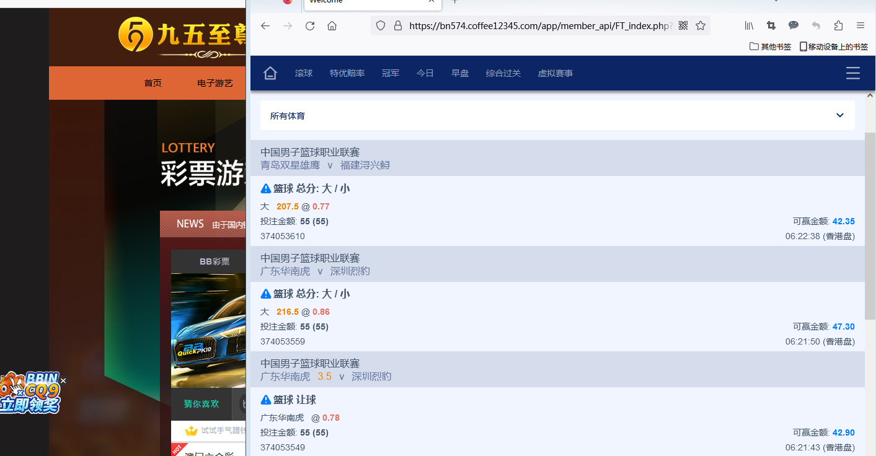Click the 可赢金额 47.30 value
876x456 pixels.
pyautogui.click(x=843, y=327)
